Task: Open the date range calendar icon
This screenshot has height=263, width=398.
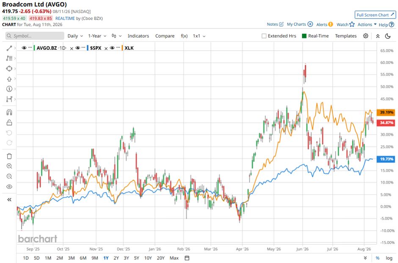Action: (187, 258)
